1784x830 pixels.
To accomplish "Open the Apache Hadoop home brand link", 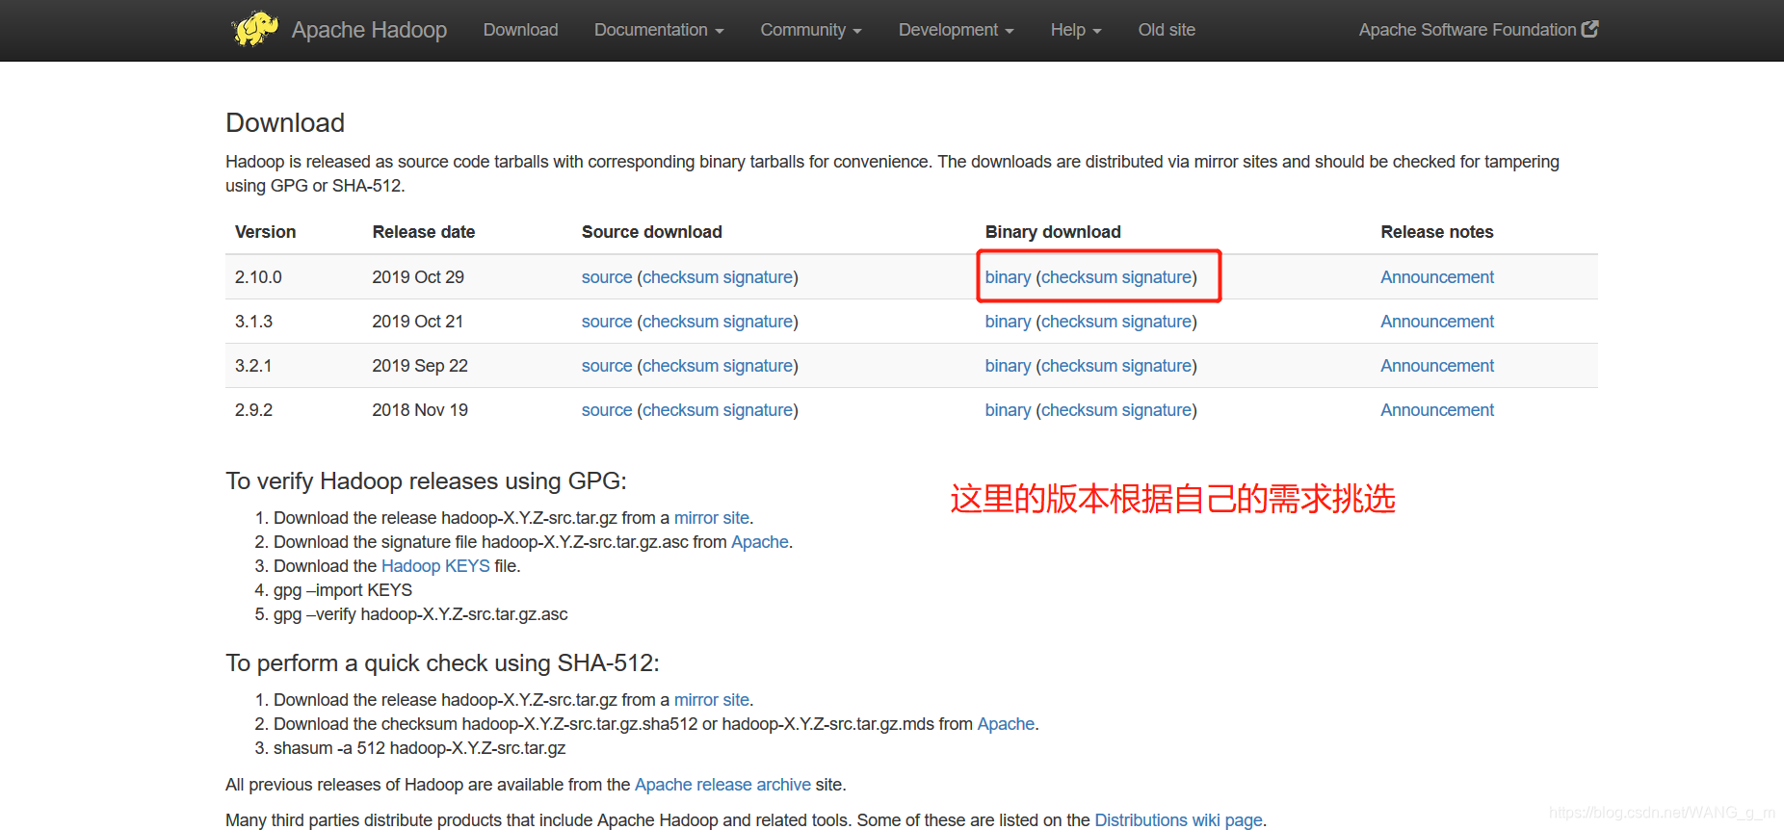I will coord(369,30).
